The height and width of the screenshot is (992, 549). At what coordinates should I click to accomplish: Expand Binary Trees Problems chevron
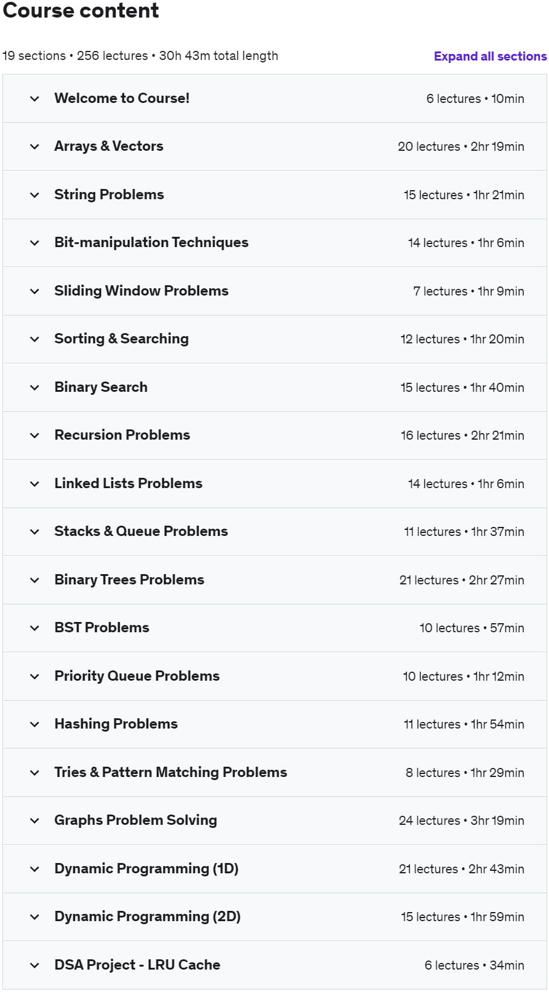(35, 580)
